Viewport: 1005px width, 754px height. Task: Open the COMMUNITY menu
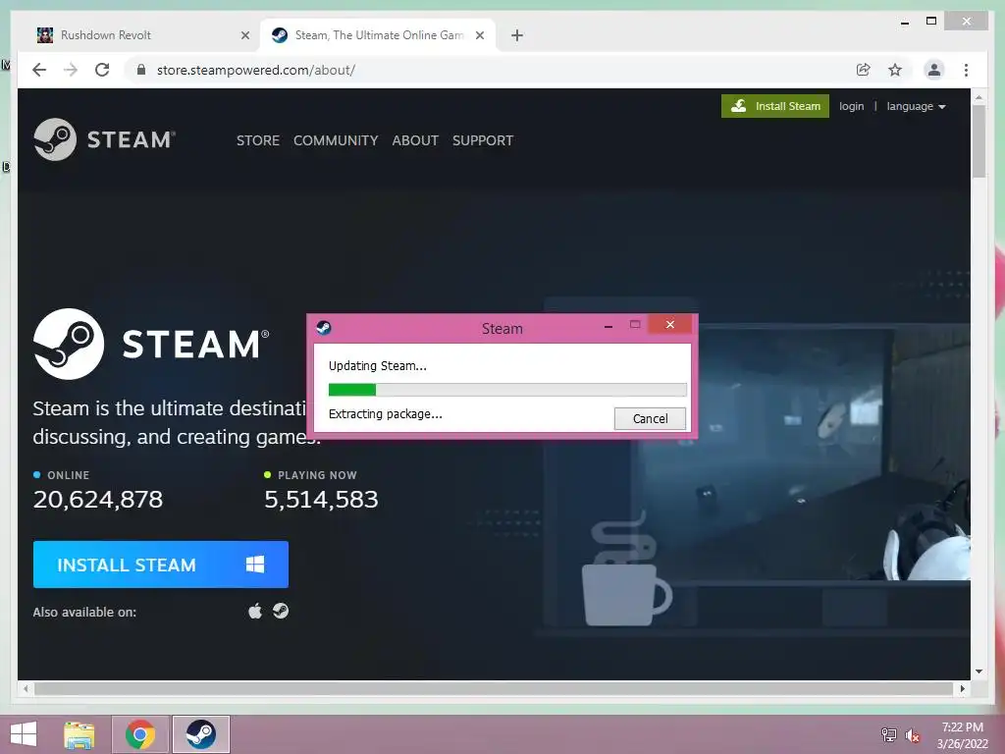click(336, 140)
